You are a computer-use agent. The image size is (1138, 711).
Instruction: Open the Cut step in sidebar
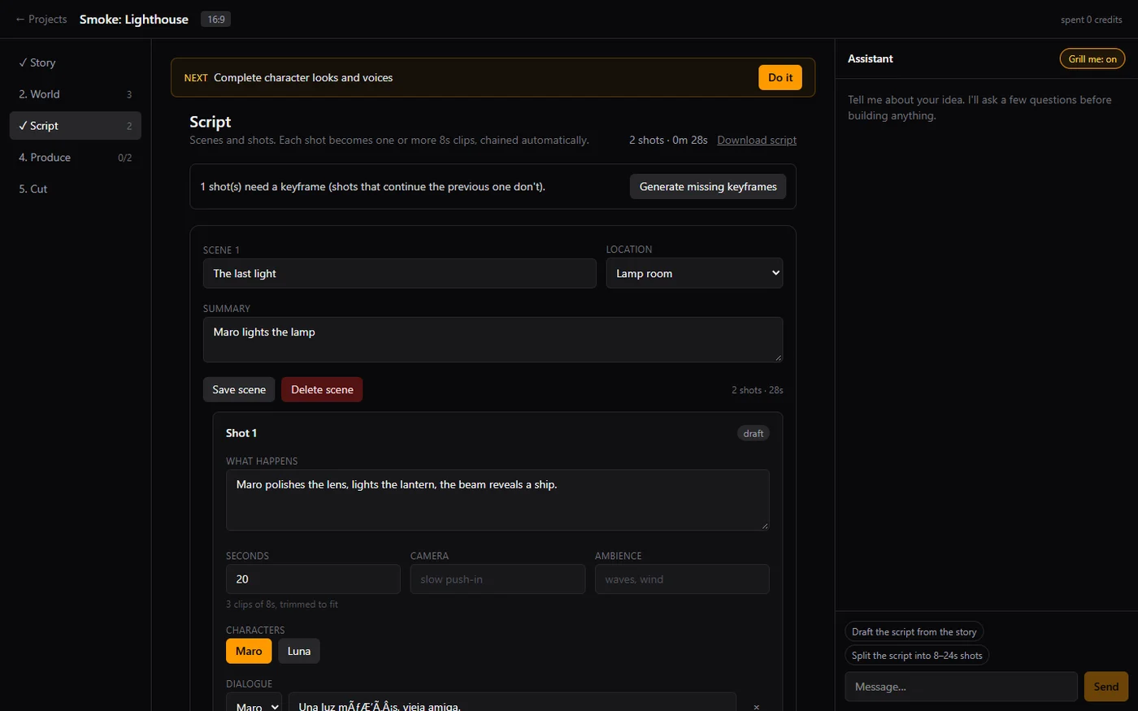click(x=76, y=189)
